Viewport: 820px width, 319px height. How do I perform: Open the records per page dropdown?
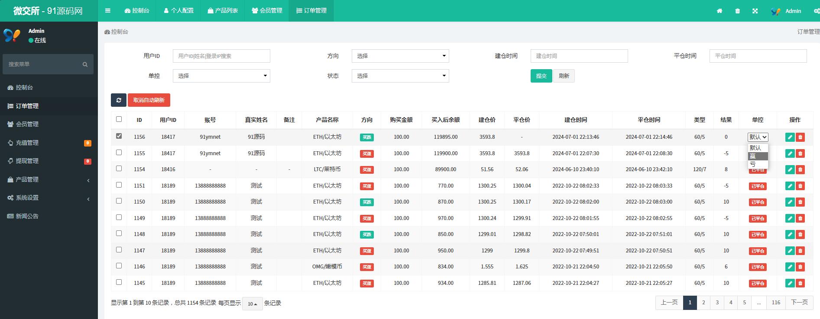pos(253,304)
